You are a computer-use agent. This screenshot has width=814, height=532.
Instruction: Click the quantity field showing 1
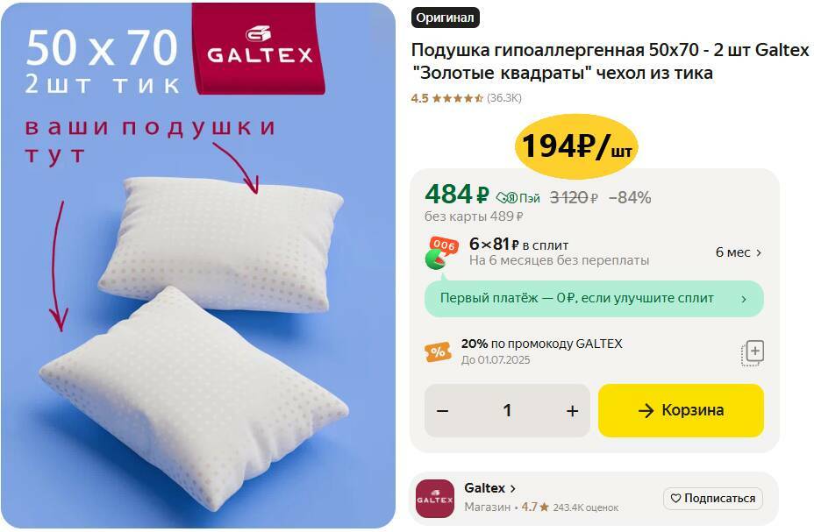coord(507,411)
